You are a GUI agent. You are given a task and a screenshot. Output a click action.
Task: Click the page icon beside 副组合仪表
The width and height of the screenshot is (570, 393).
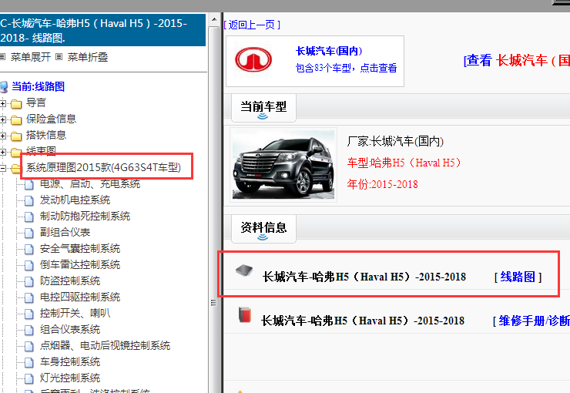[x=29, y=233]
